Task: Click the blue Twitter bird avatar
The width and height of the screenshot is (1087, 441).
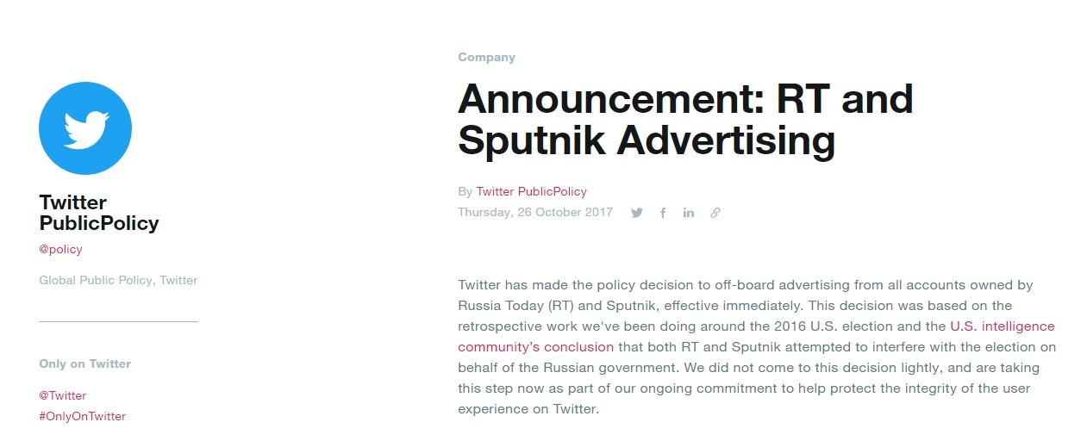Action: (x=85, y=129)
